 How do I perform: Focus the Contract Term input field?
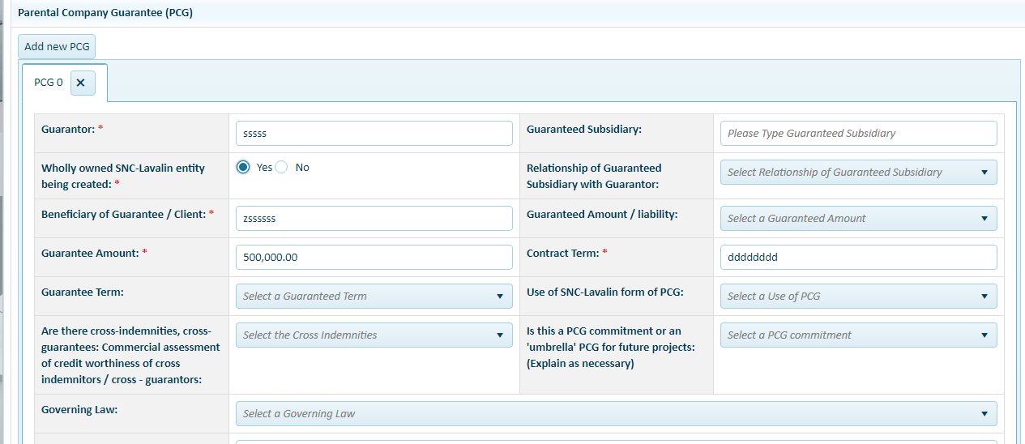point(857,258)
